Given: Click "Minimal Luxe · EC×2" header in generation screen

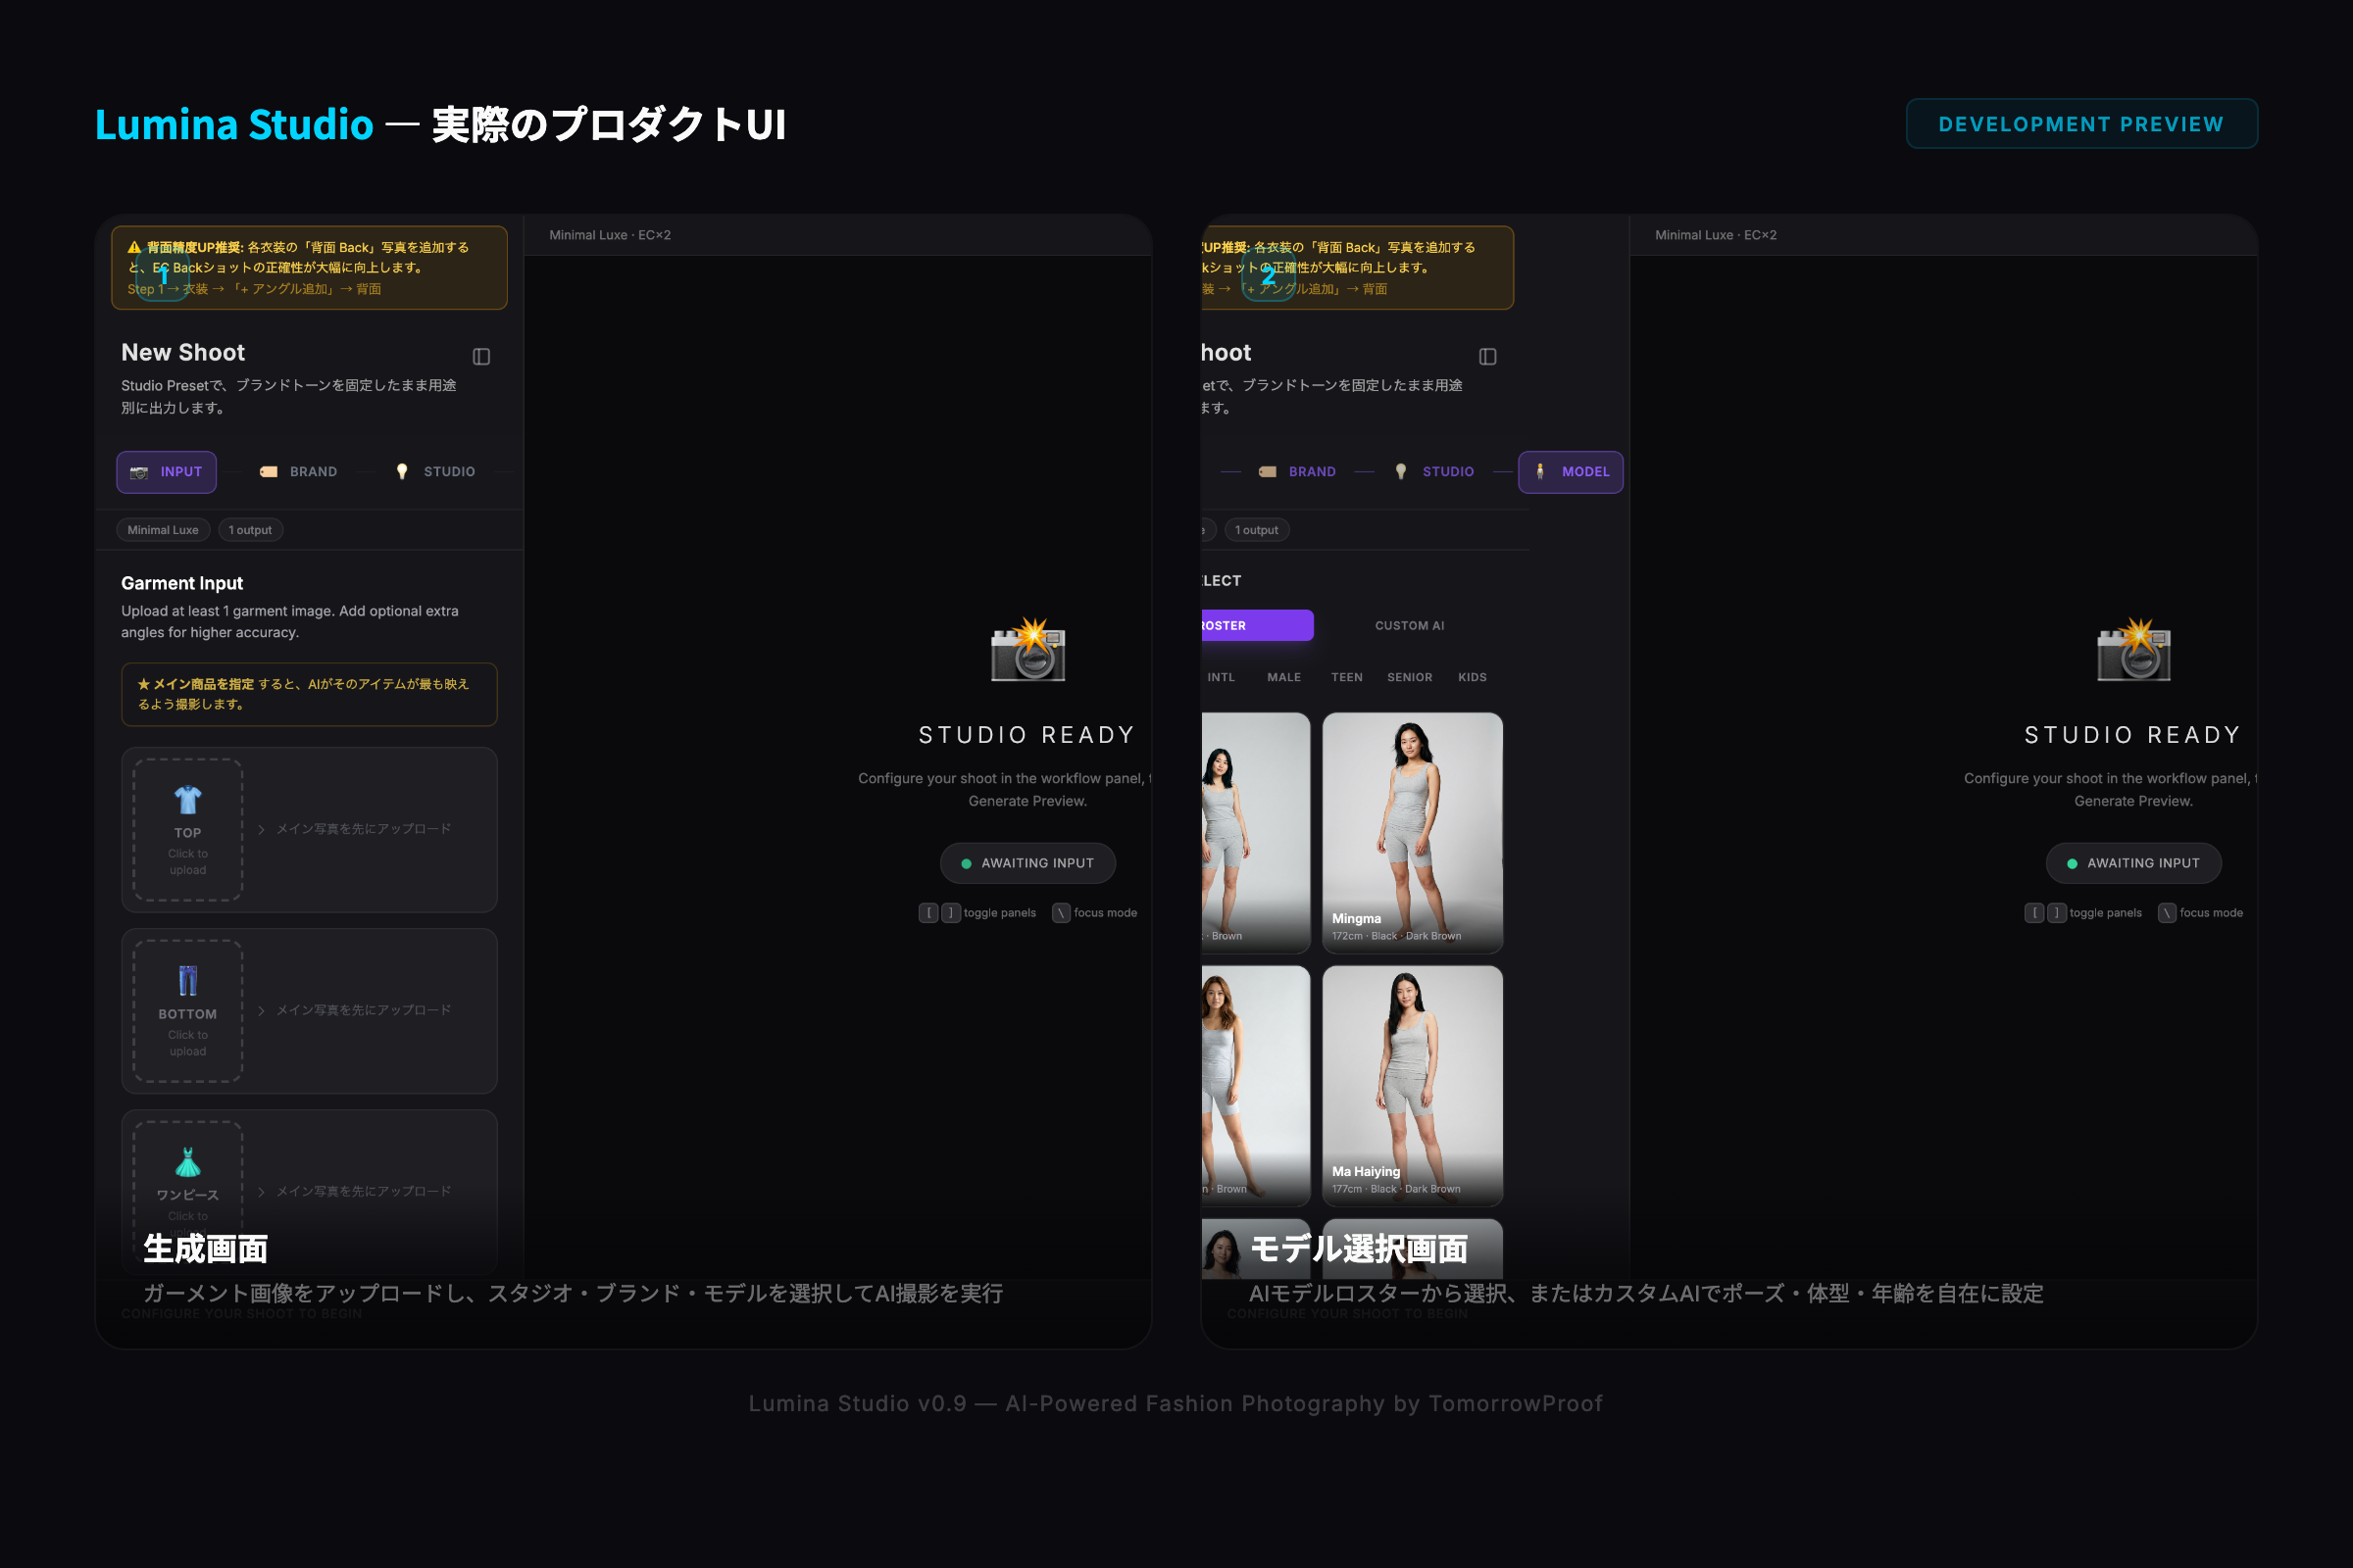Looking at the screenshot, I should click(610, 235).
